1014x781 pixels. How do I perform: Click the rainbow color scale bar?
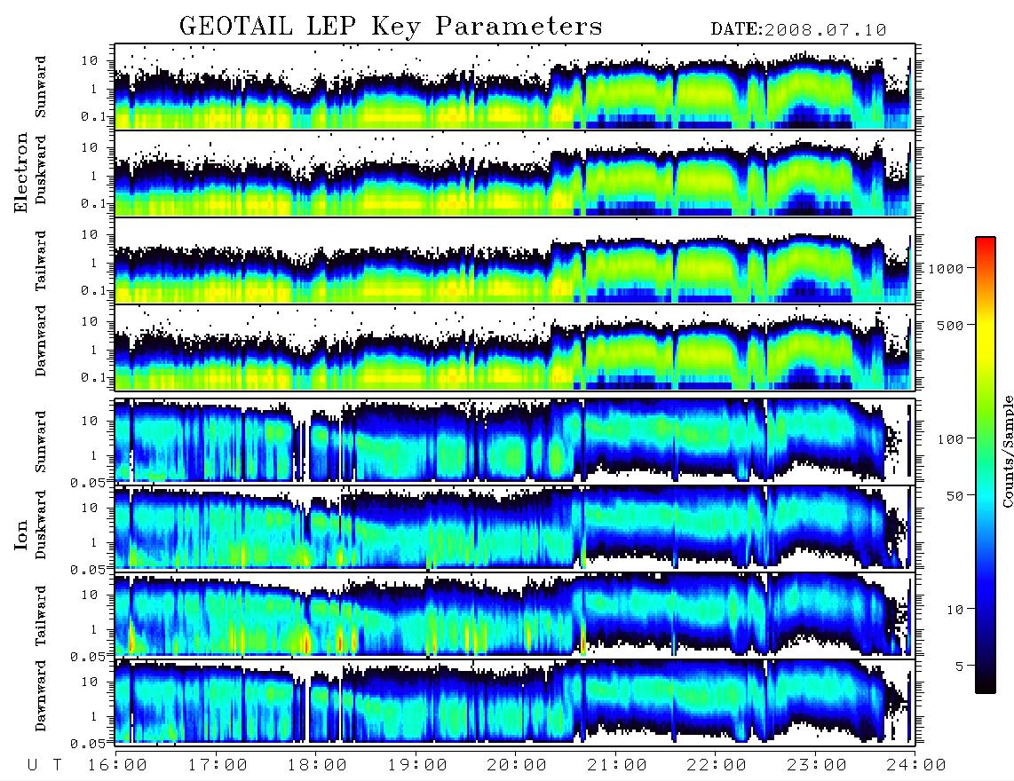(x=986, y=465)
